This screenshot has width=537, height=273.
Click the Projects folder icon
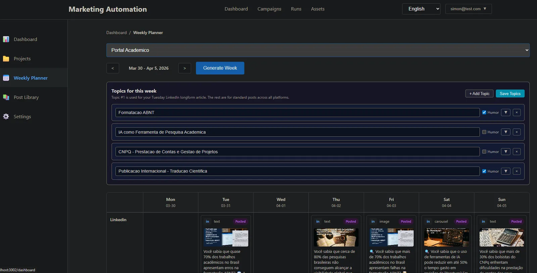click(6, 59)
